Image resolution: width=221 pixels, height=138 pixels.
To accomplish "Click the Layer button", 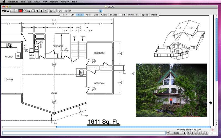I will point(53,11).
